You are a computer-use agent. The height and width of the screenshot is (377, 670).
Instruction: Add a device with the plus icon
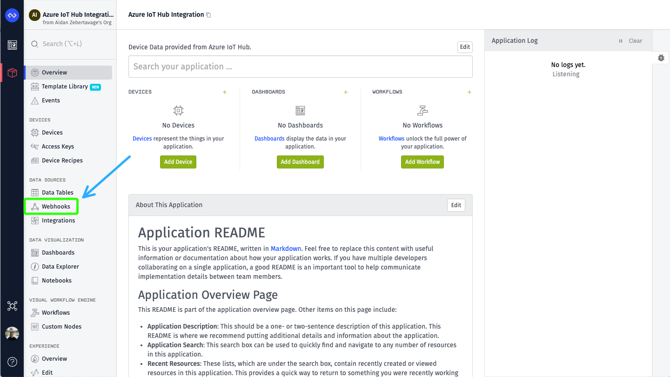[x=225, y=92]
